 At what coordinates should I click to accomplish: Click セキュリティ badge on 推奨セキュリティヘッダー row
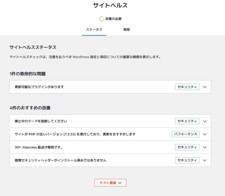pos(187,160)
